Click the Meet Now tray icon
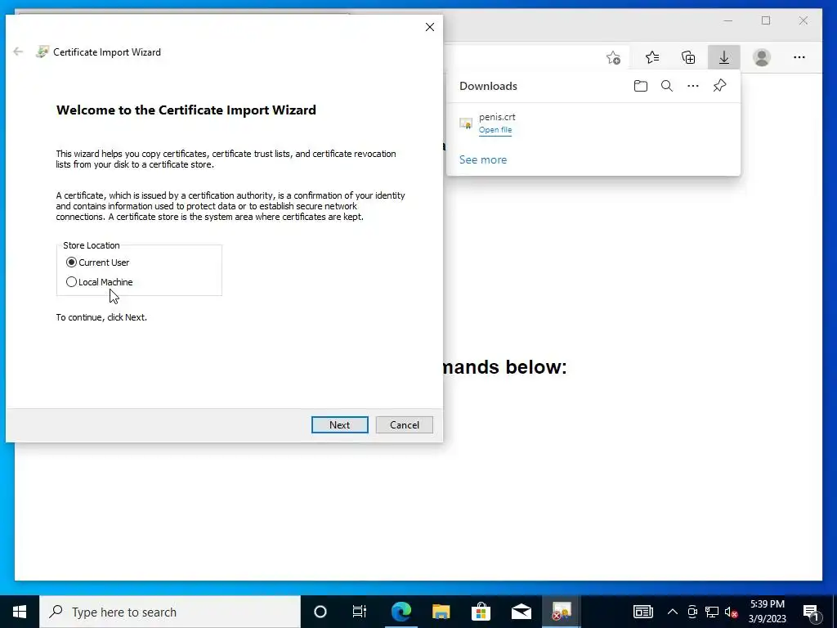Viewport: 837px width, 628px height. pos(692,612)
